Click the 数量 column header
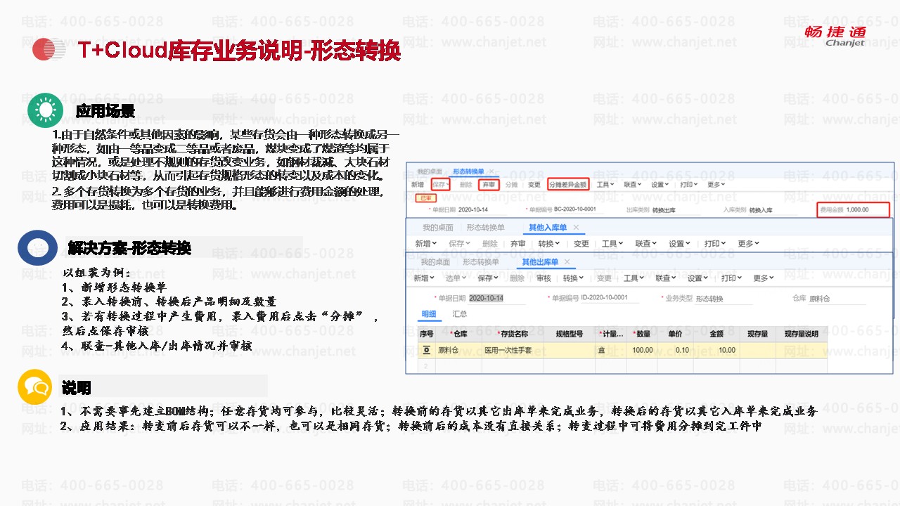Viewport: 900px width, 506px height. pyautogui.click(x=641, y=334)
